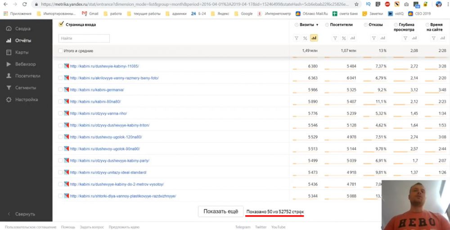Click the percent icon under Посетители
The image size is (450, 230).
[343, 39]
